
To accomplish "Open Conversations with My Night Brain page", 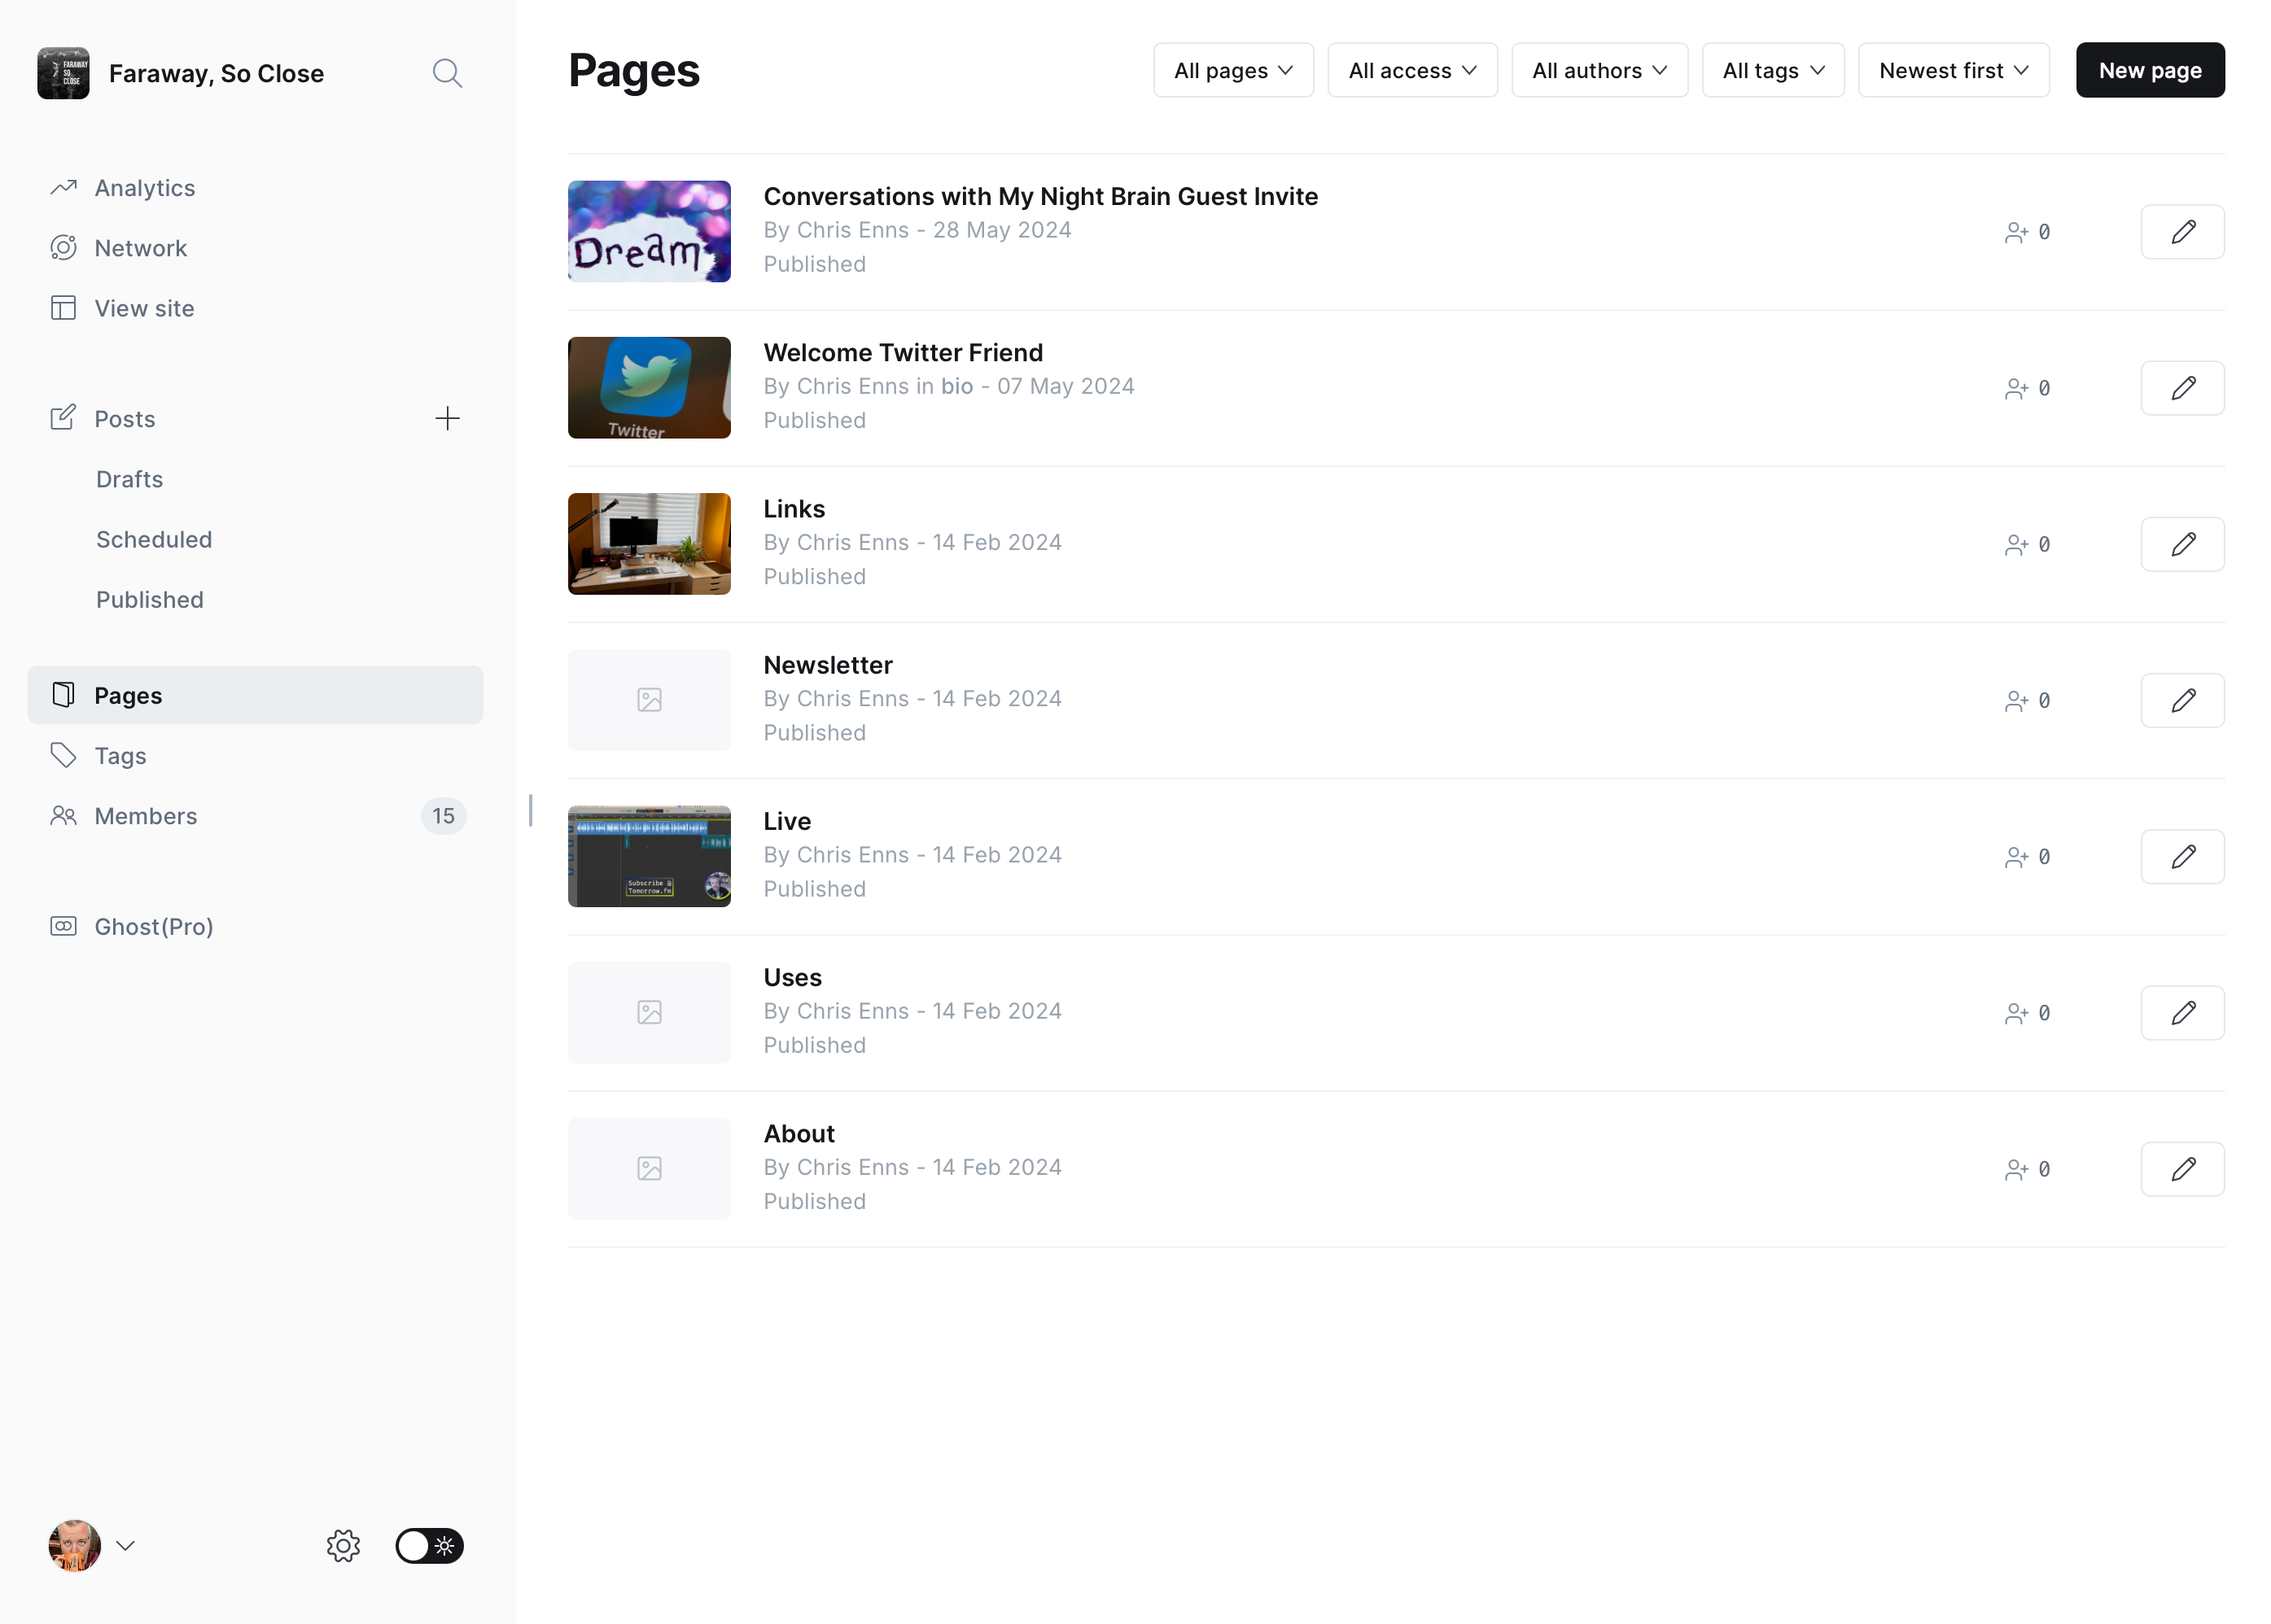I will coord(1039,196).
